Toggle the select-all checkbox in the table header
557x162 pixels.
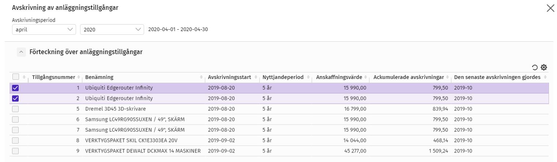point(16,77)
